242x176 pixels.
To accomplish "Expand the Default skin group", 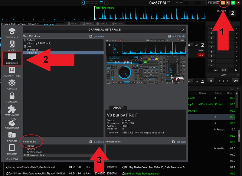I will point(25,40).
